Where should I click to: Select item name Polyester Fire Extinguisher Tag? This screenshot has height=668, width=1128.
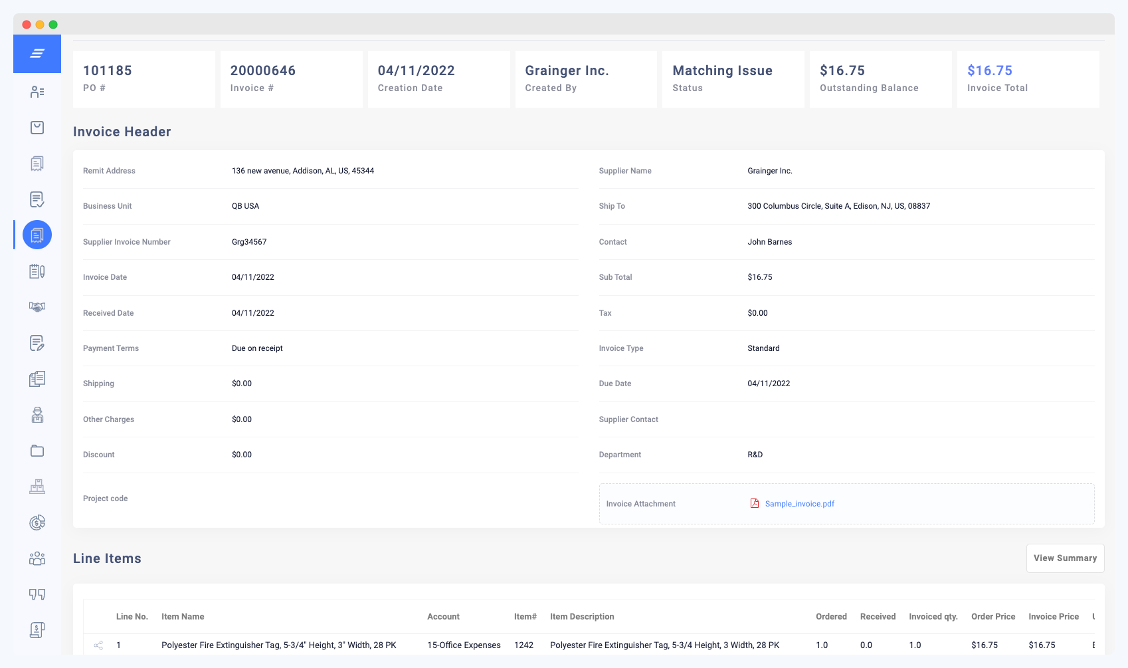tap(279, 645)
